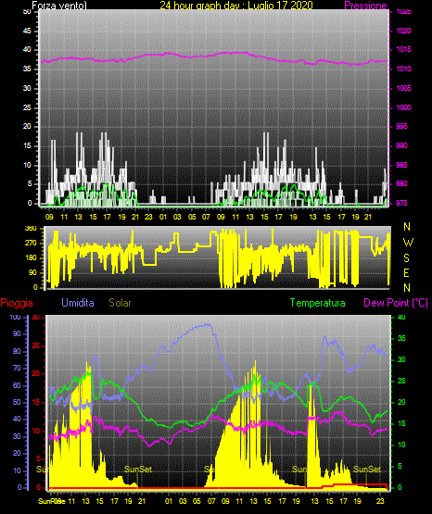Click the "Forza vento)" wind force title
This screenshot has width=432, height=514.
(x=59, y=6)
